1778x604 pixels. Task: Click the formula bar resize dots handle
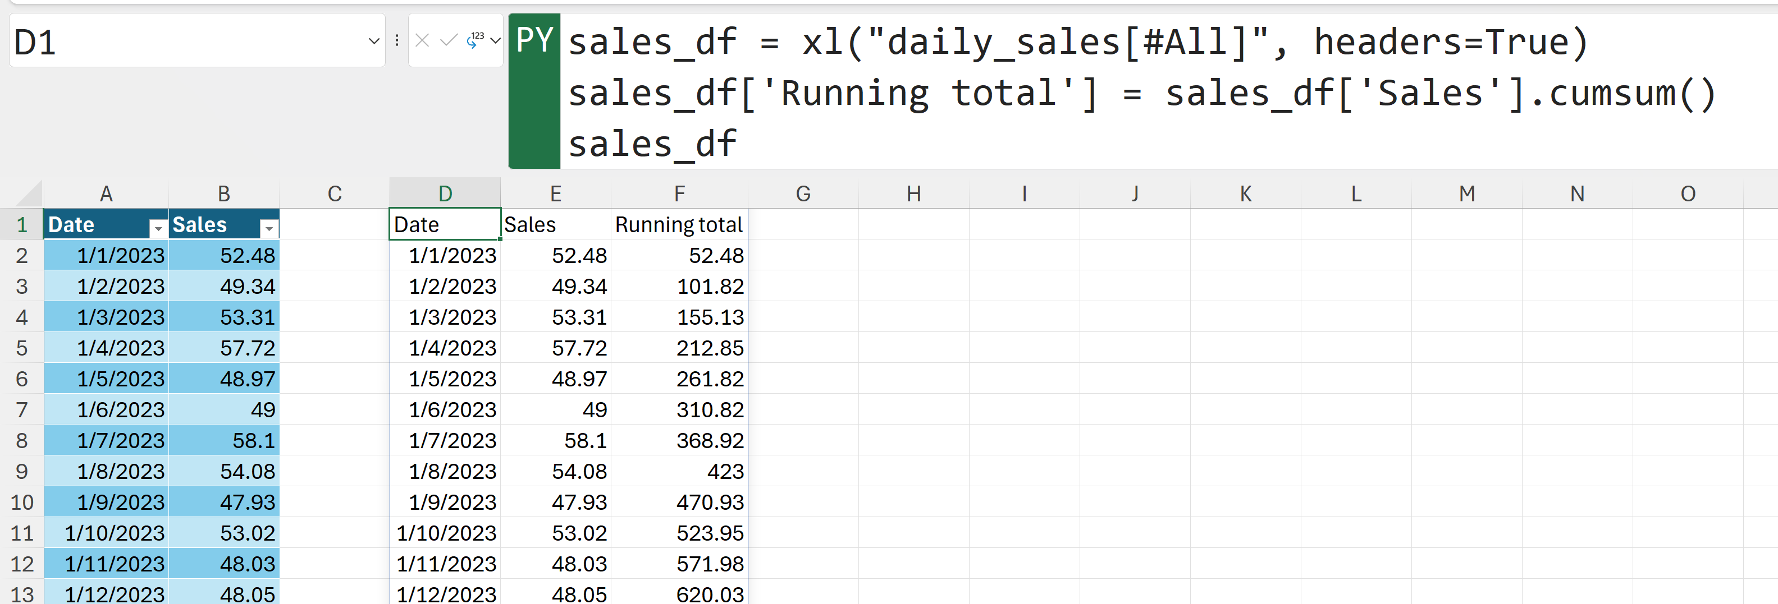397,41
